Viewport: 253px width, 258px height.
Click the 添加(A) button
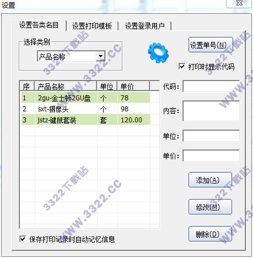click(x=210, y=180)
